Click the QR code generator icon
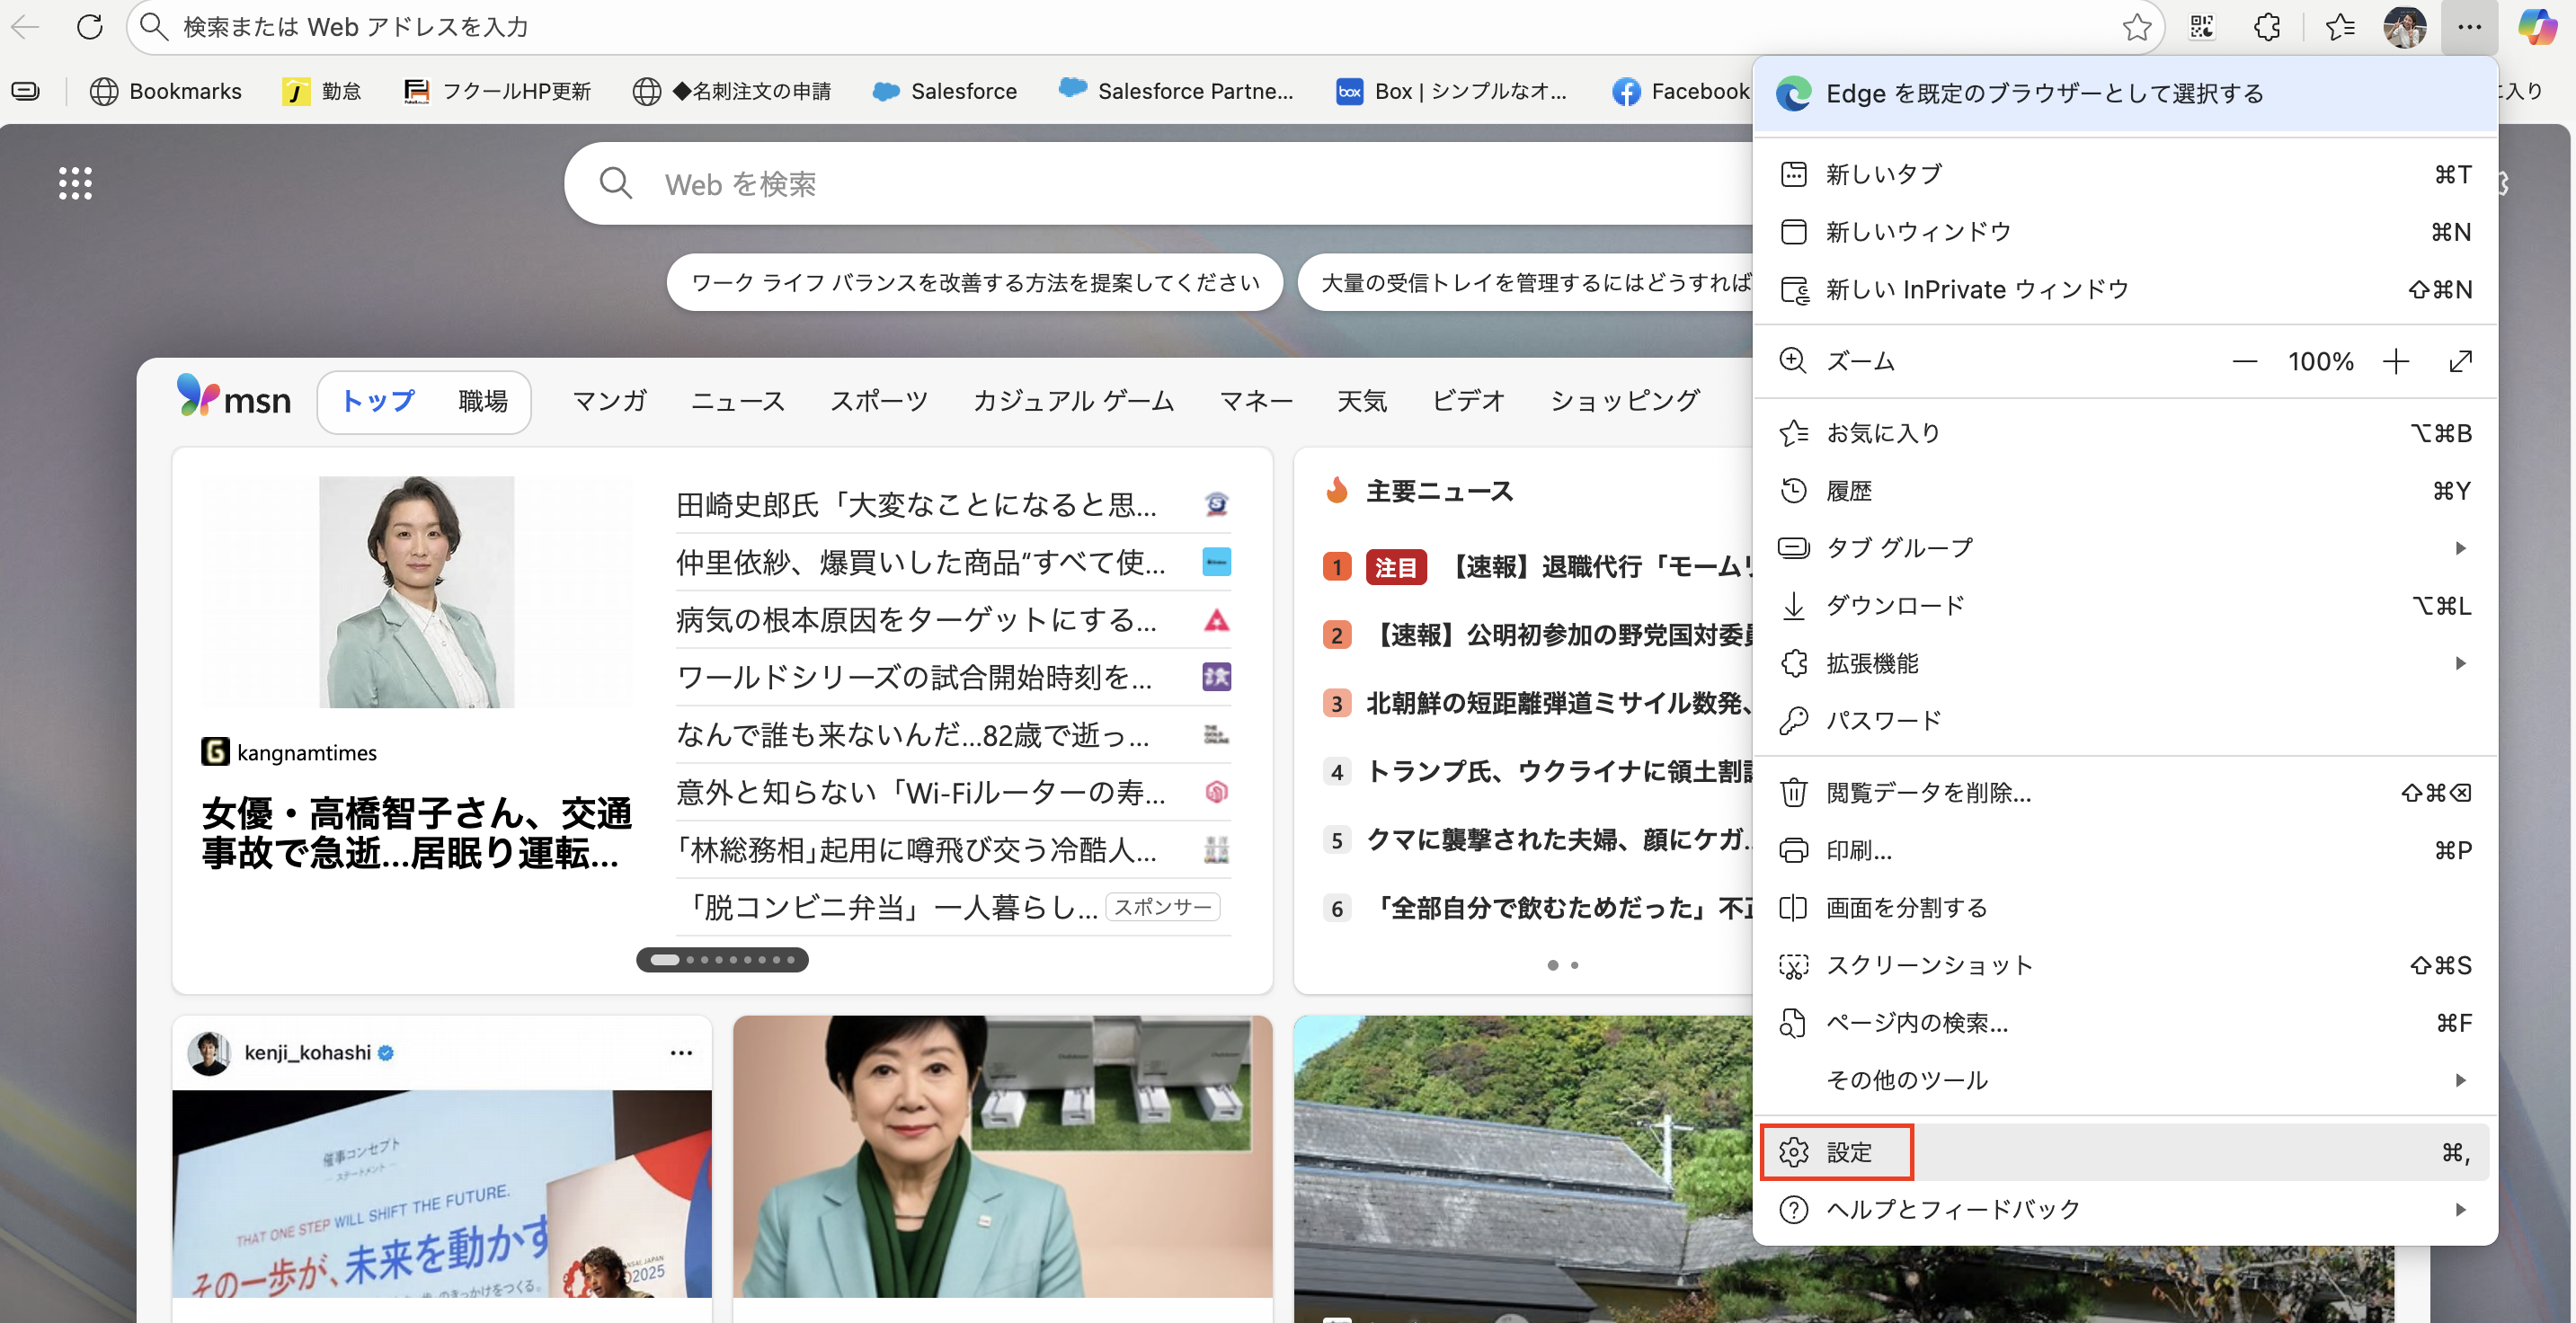 [2201, 27]
